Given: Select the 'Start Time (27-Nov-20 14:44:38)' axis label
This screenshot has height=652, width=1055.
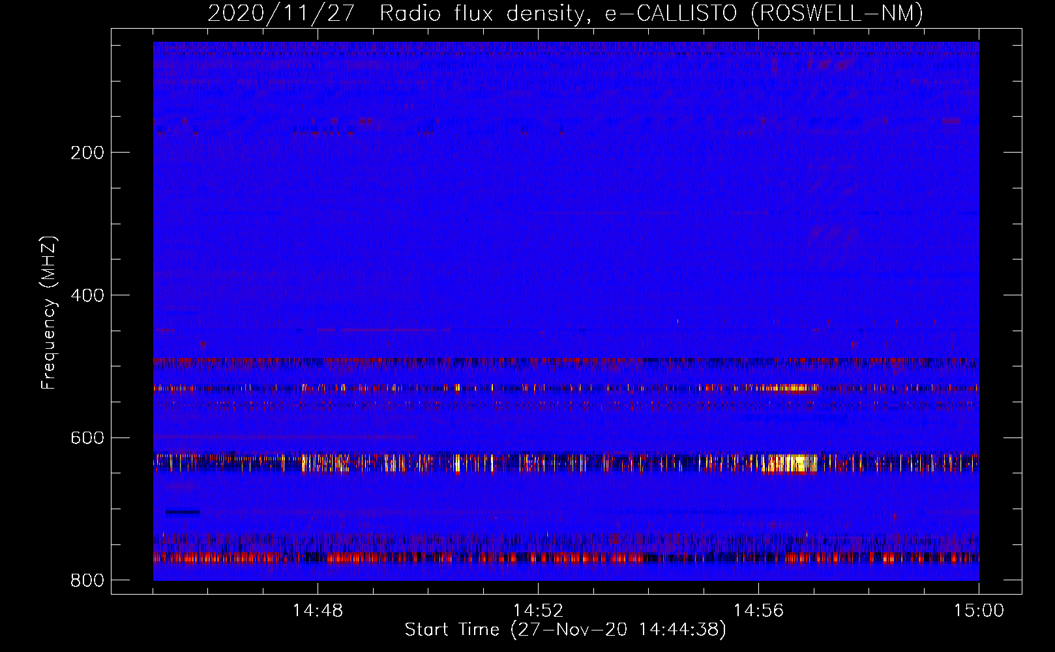Looking at the screenshot, I should click(565, 630).
